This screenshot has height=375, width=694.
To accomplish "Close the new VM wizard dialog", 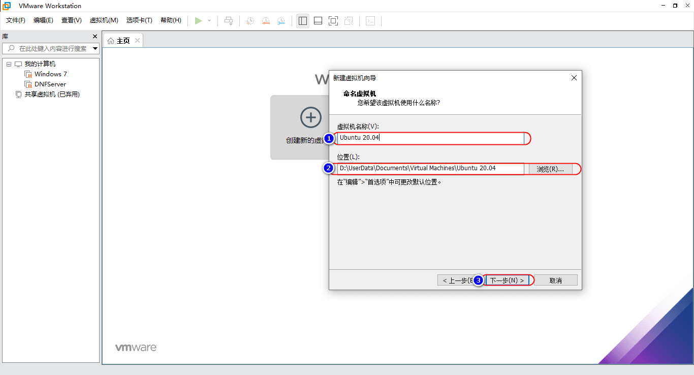I will pyautogui.click(x=574, y=78).
